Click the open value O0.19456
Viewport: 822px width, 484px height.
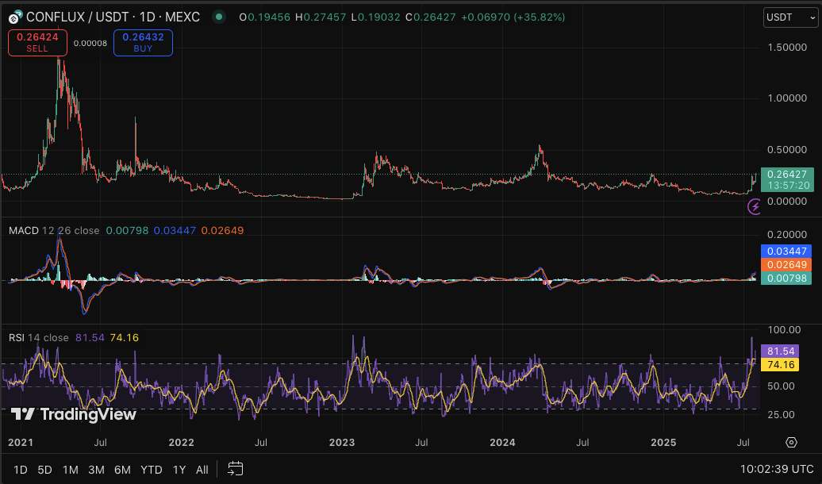click(x=264, y=17)
